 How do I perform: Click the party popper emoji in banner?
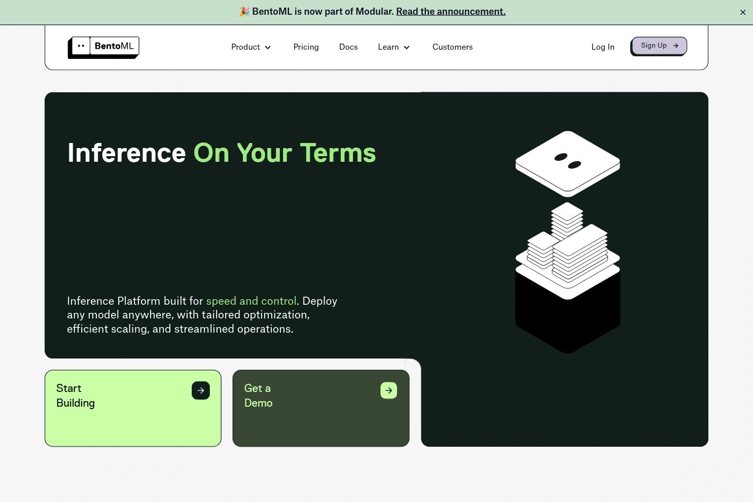(244, 12)
